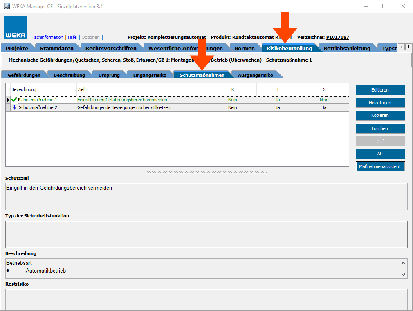Open the P1017087 directory link
Screen dimensions: 413x311
337,37
